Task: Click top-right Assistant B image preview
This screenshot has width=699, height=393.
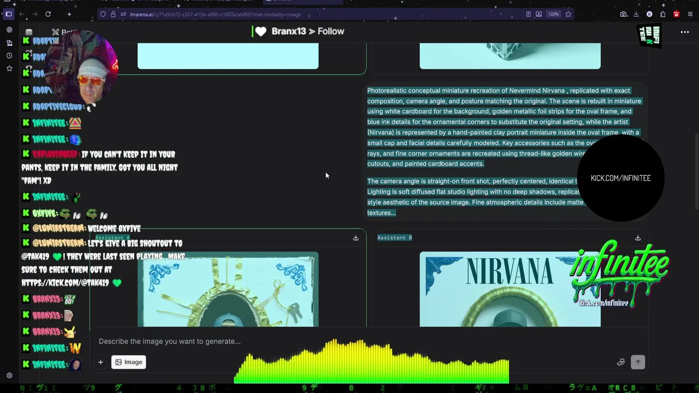Action: coord(510,56)
